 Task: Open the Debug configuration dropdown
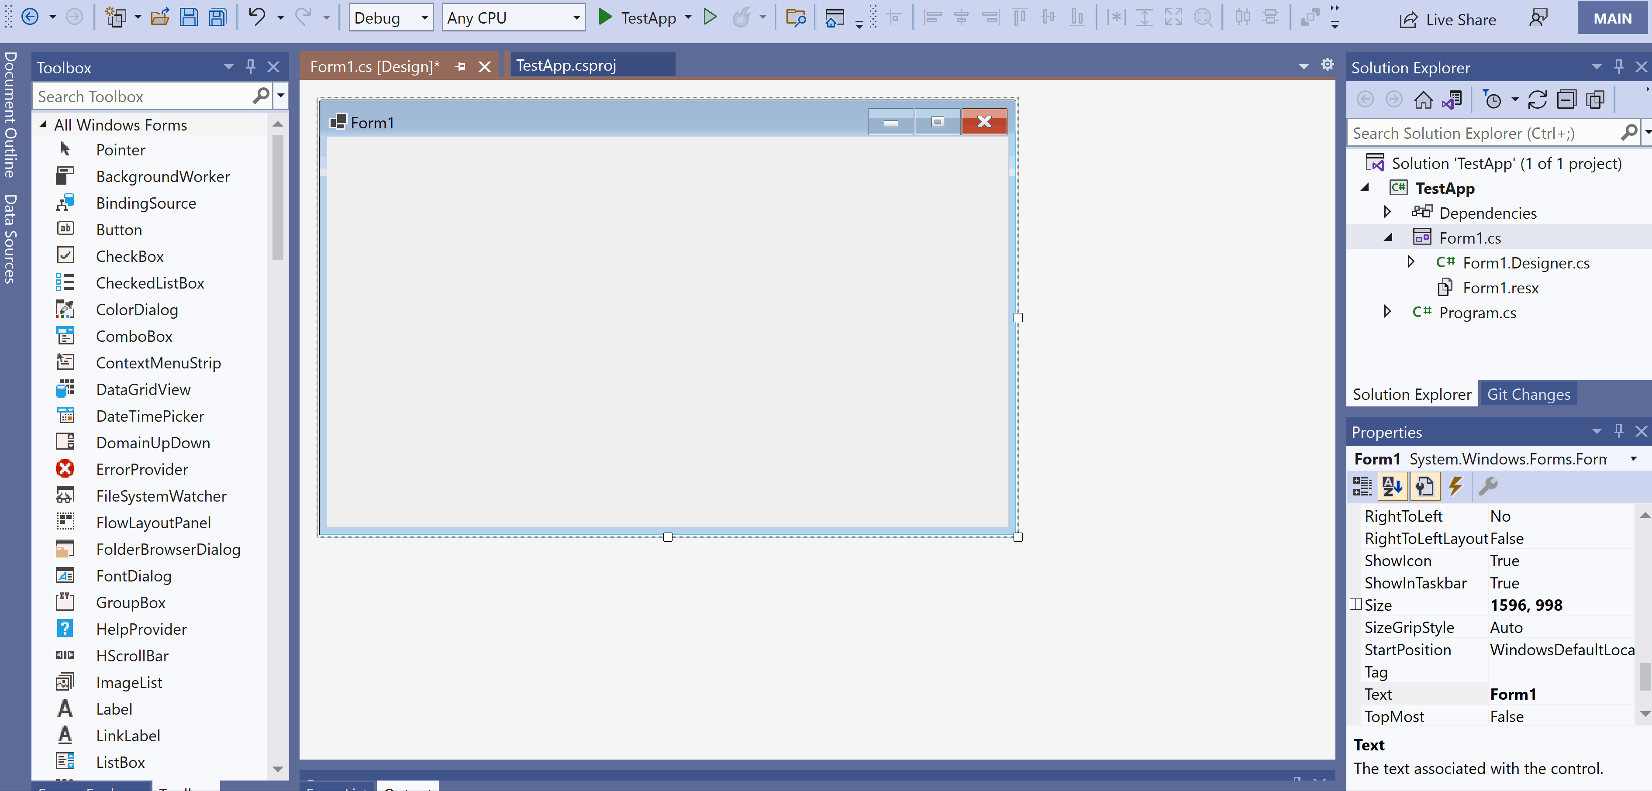click(390, 17)
